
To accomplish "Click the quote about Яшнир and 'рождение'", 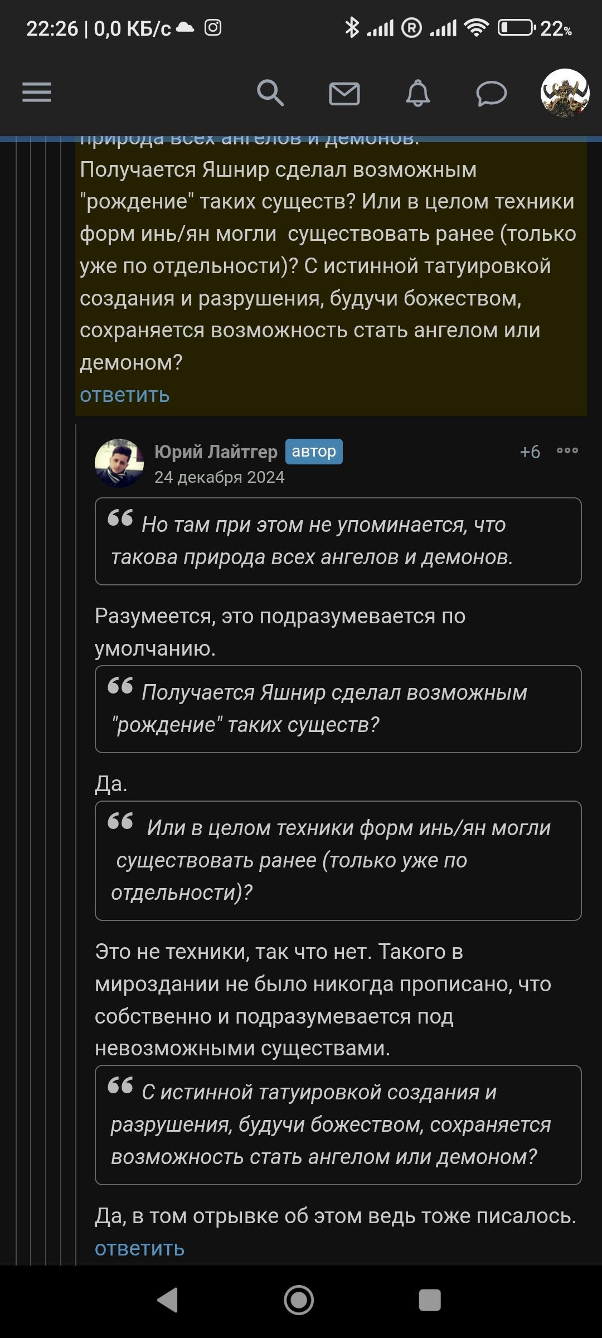I will pos(338,709).
